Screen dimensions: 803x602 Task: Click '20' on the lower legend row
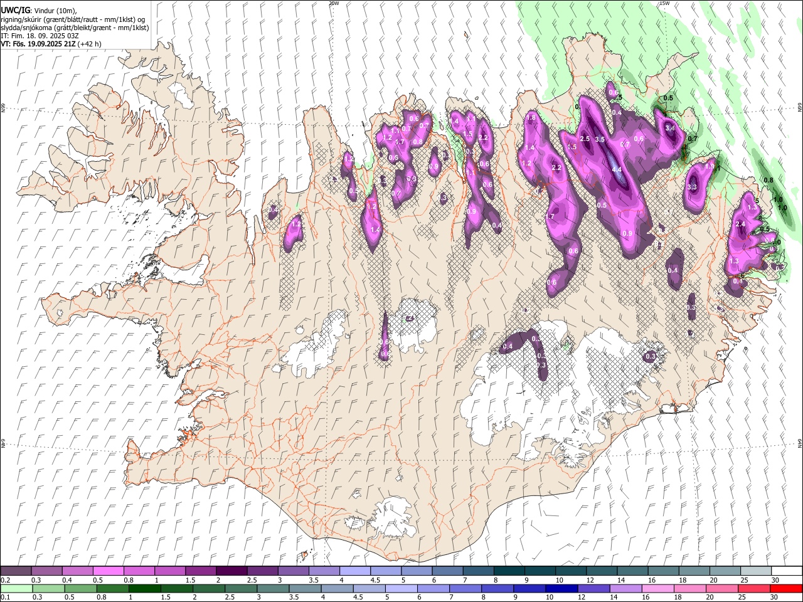tap(710, 597)
